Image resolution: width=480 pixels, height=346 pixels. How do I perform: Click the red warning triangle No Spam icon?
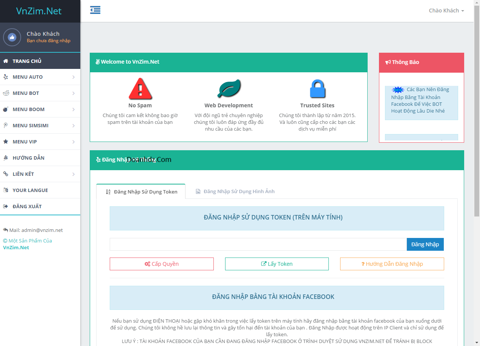(140, 88)
